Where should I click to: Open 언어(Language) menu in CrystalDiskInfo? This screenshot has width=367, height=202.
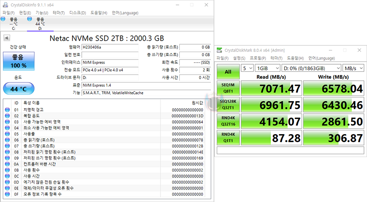click(125, 13)
